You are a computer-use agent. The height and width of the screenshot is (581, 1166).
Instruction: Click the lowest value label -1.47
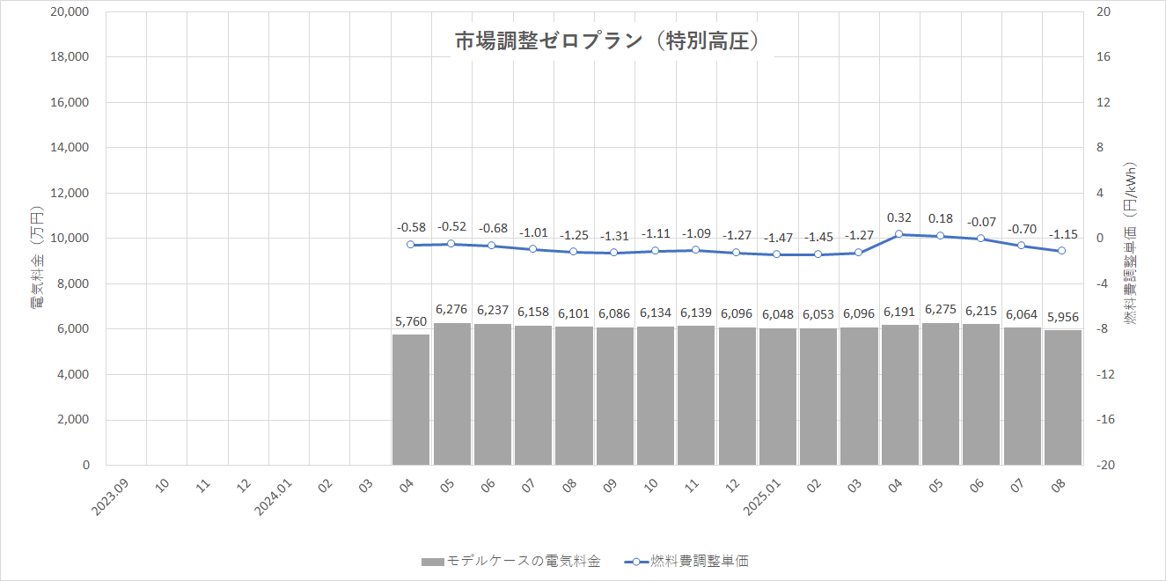tap(777, 238)
